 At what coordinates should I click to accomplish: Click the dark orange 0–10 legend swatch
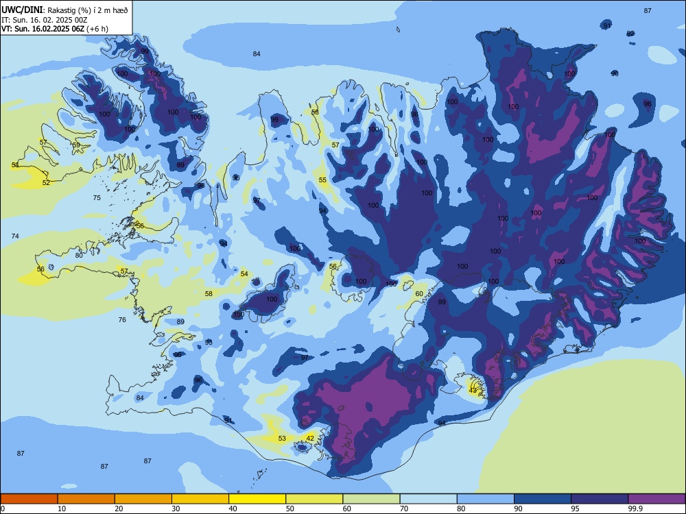tap(29, 499)
